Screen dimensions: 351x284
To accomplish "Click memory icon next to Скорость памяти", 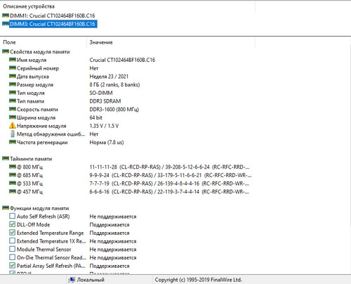I will [x=13, y=109].
